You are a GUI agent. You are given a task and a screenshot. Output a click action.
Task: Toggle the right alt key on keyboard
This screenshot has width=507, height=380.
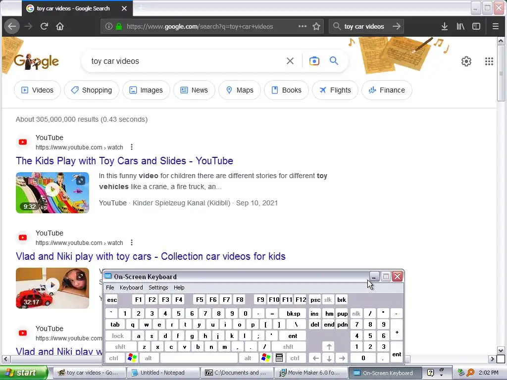(x=248, y=358)
